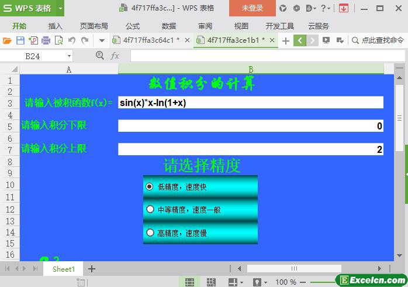This screenshot has width=408, height=287.
Task: Open the name box dropdown for B24
Action: point(69,56)
